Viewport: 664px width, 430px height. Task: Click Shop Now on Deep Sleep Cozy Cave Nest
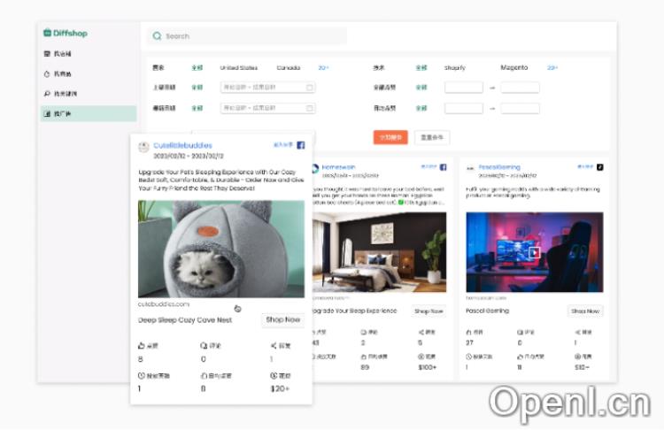(x=282, y=319)
